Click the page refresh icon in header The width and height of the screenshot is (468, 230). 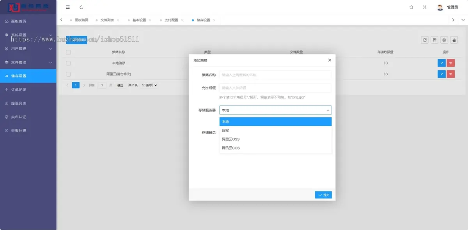[81, 7]
